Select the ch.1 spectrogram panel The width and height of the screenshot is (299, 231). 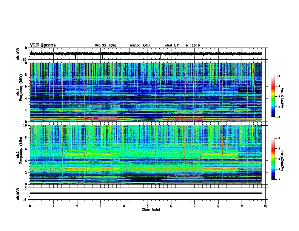pos(146,92)
